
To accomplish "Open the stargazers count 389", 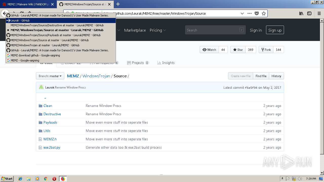I will pos(251,50).
